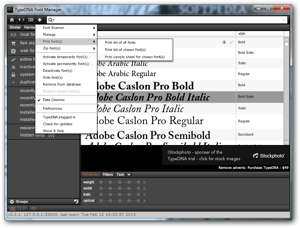The width and height of the screenshot is (300, 228).
Task: Choose Print list of chosen font(s)
Action: pos(125,50)
